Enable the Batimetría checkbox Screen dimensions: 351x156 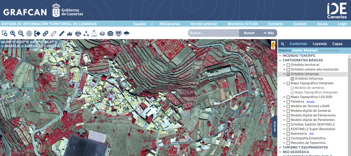coord(288,134)
